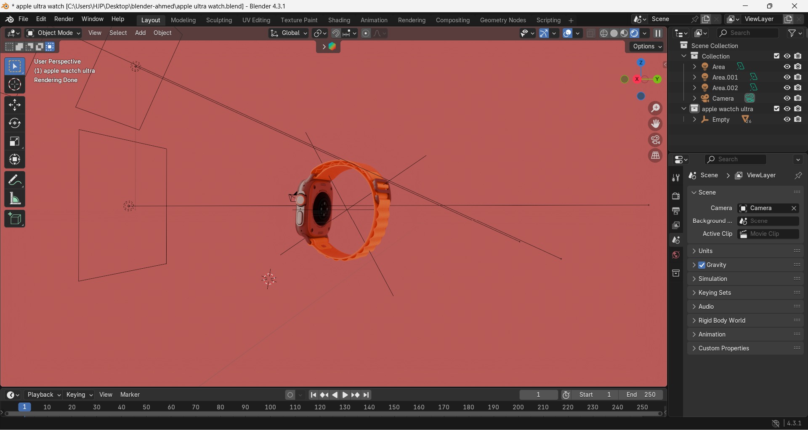Switch to material preview shading
The width and height of the screenshot is (808, 430).
pyautogui.click(x=624, y=33)
